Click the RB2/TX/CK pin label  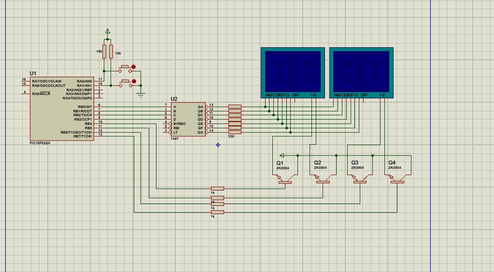[x=83, y=115]
